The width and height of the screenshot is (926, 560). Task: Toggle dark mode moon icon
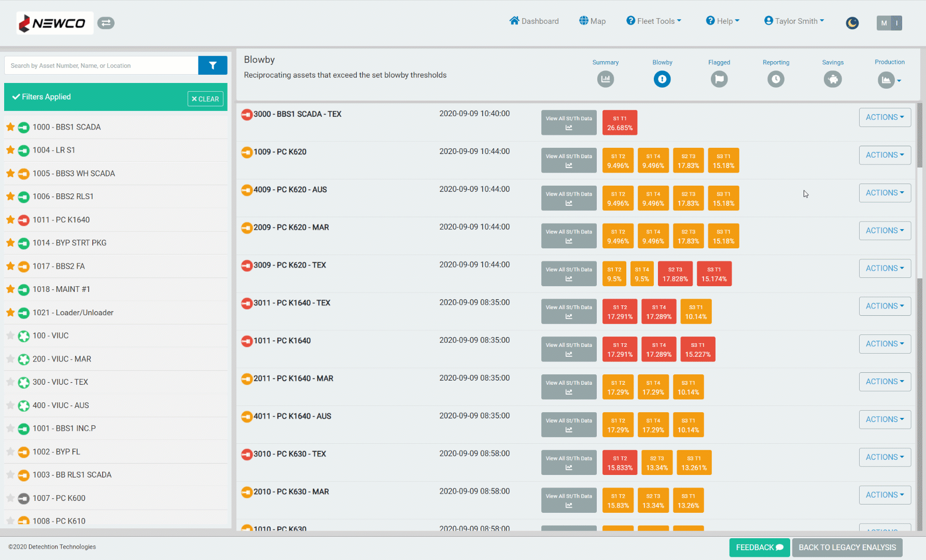[852, 23]
